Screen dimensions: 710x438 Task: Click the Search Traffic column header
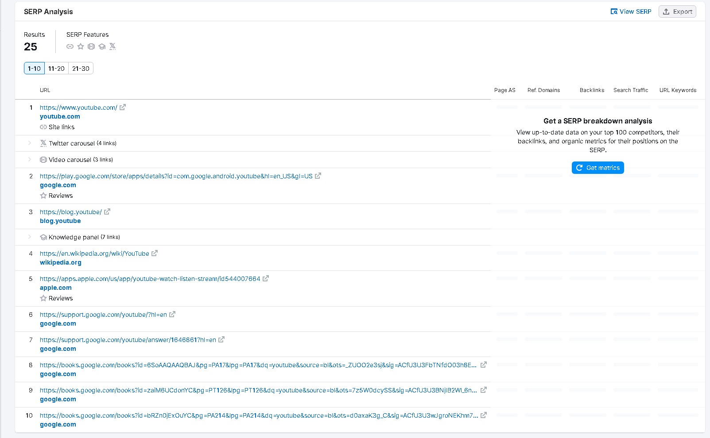[631, 90]
